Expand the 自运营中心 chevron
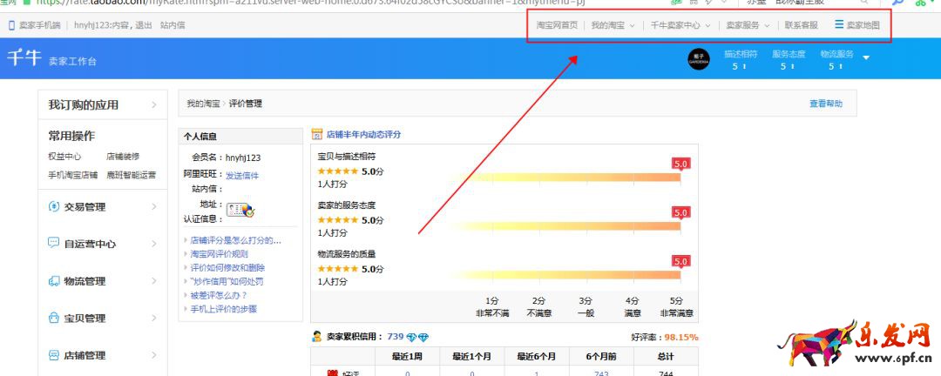 click(153, 244)
